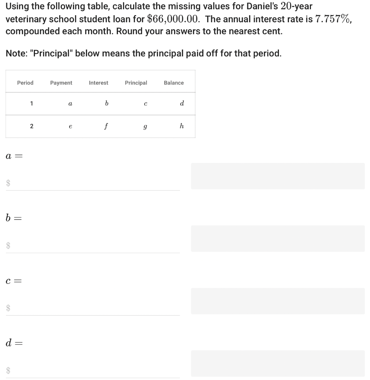Click the Principal column header
Screen dimensions: 370x380
click(x=136, y=83)
